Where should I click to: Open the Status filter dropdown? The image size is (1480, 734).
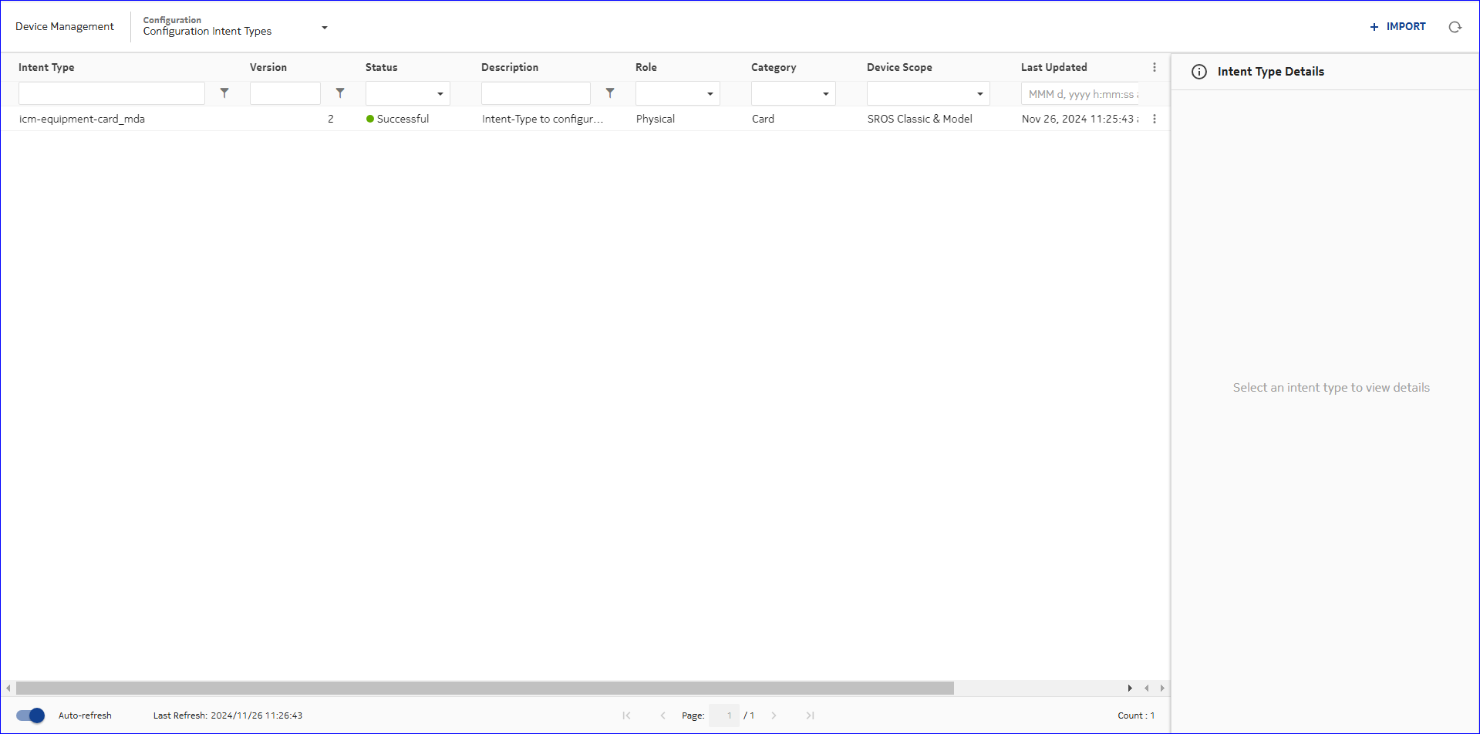[x=408, y=94]
